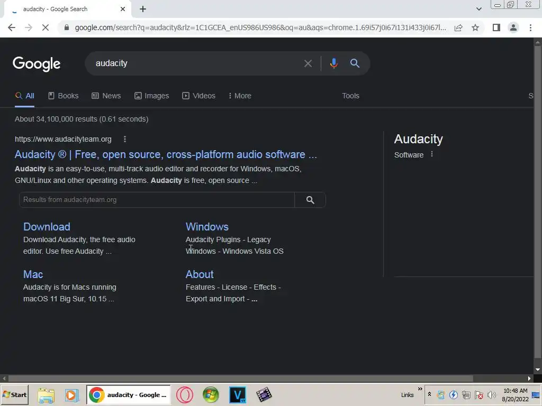Open the About sitelink
This screenshot has width=542, height=406.
pos(200,274)
